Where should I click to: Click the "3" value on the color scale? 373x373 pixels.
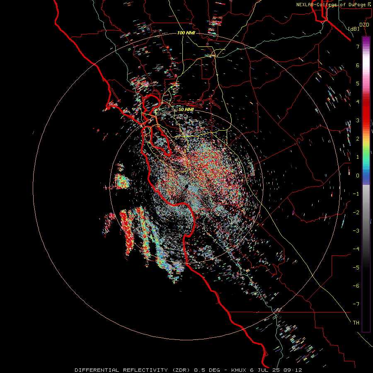click(358, 120)
